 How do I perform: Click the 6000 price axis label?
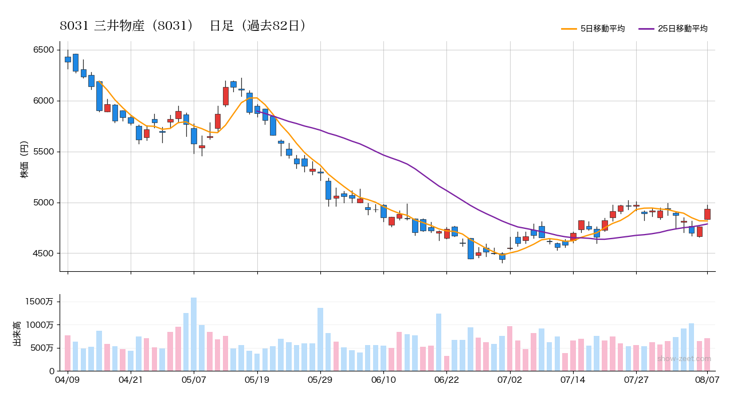(x=44, y=101)
